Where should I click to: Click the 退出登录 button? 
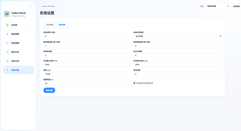[x=236, y=6]
